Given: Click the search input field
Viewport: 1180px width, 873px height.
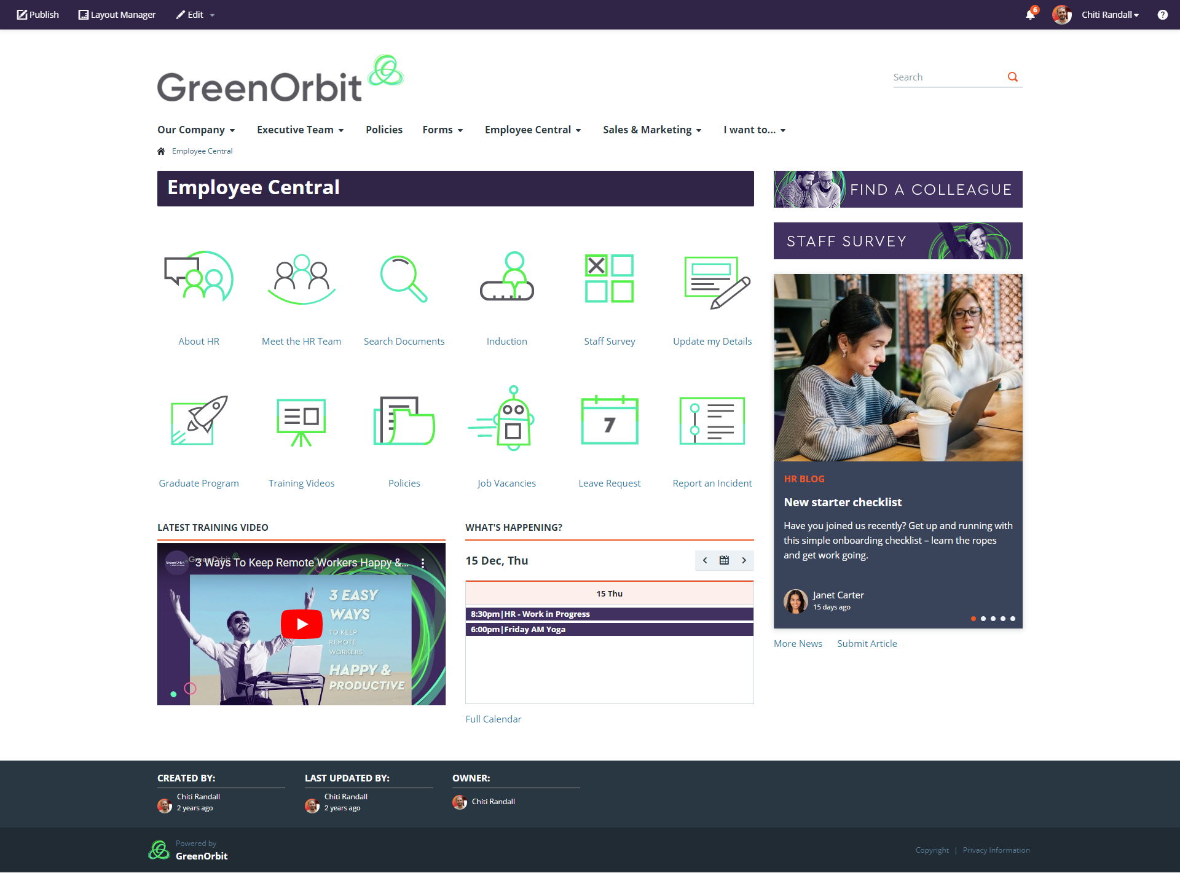Looking at the screenshot, I should click(946, 76).
